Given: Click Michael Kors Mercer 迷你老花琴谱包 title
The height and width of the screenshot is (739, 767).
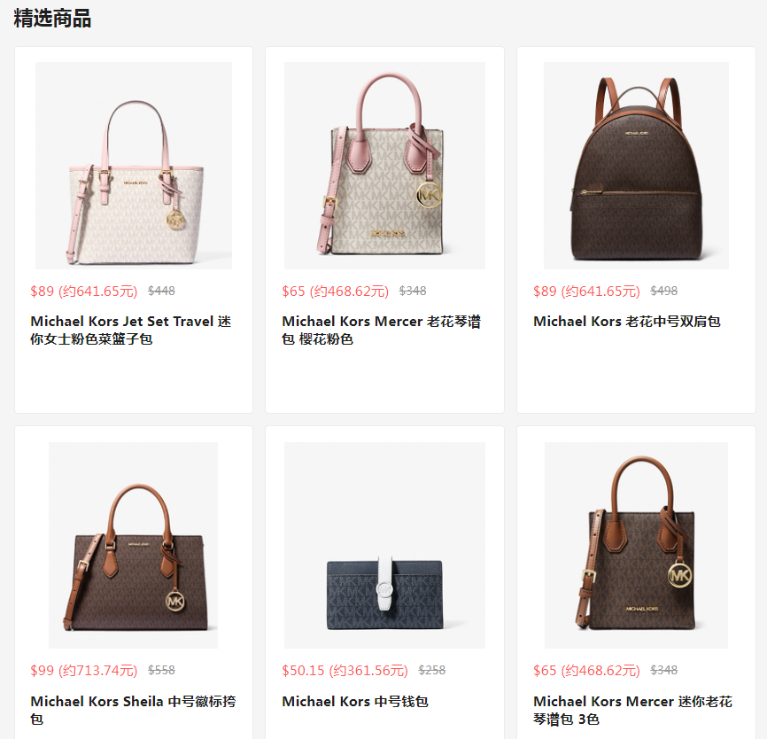Looking at the screenshot, I should click(632, 710).
